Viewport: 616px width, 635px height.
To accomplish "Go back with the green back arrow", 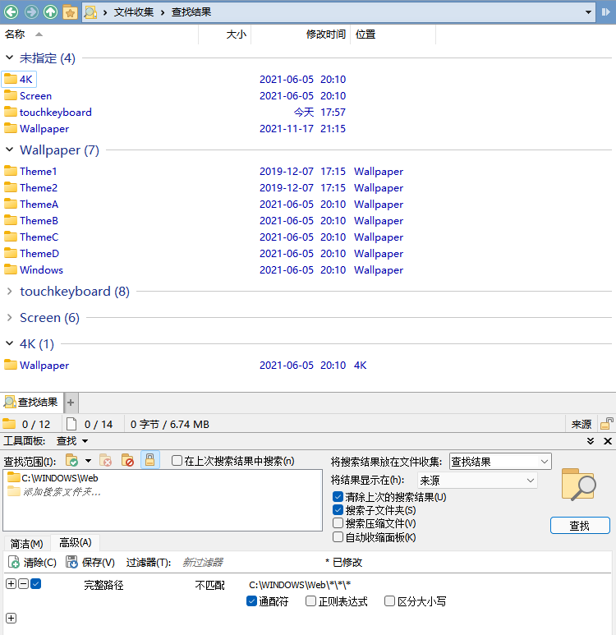I will [11, 12].
